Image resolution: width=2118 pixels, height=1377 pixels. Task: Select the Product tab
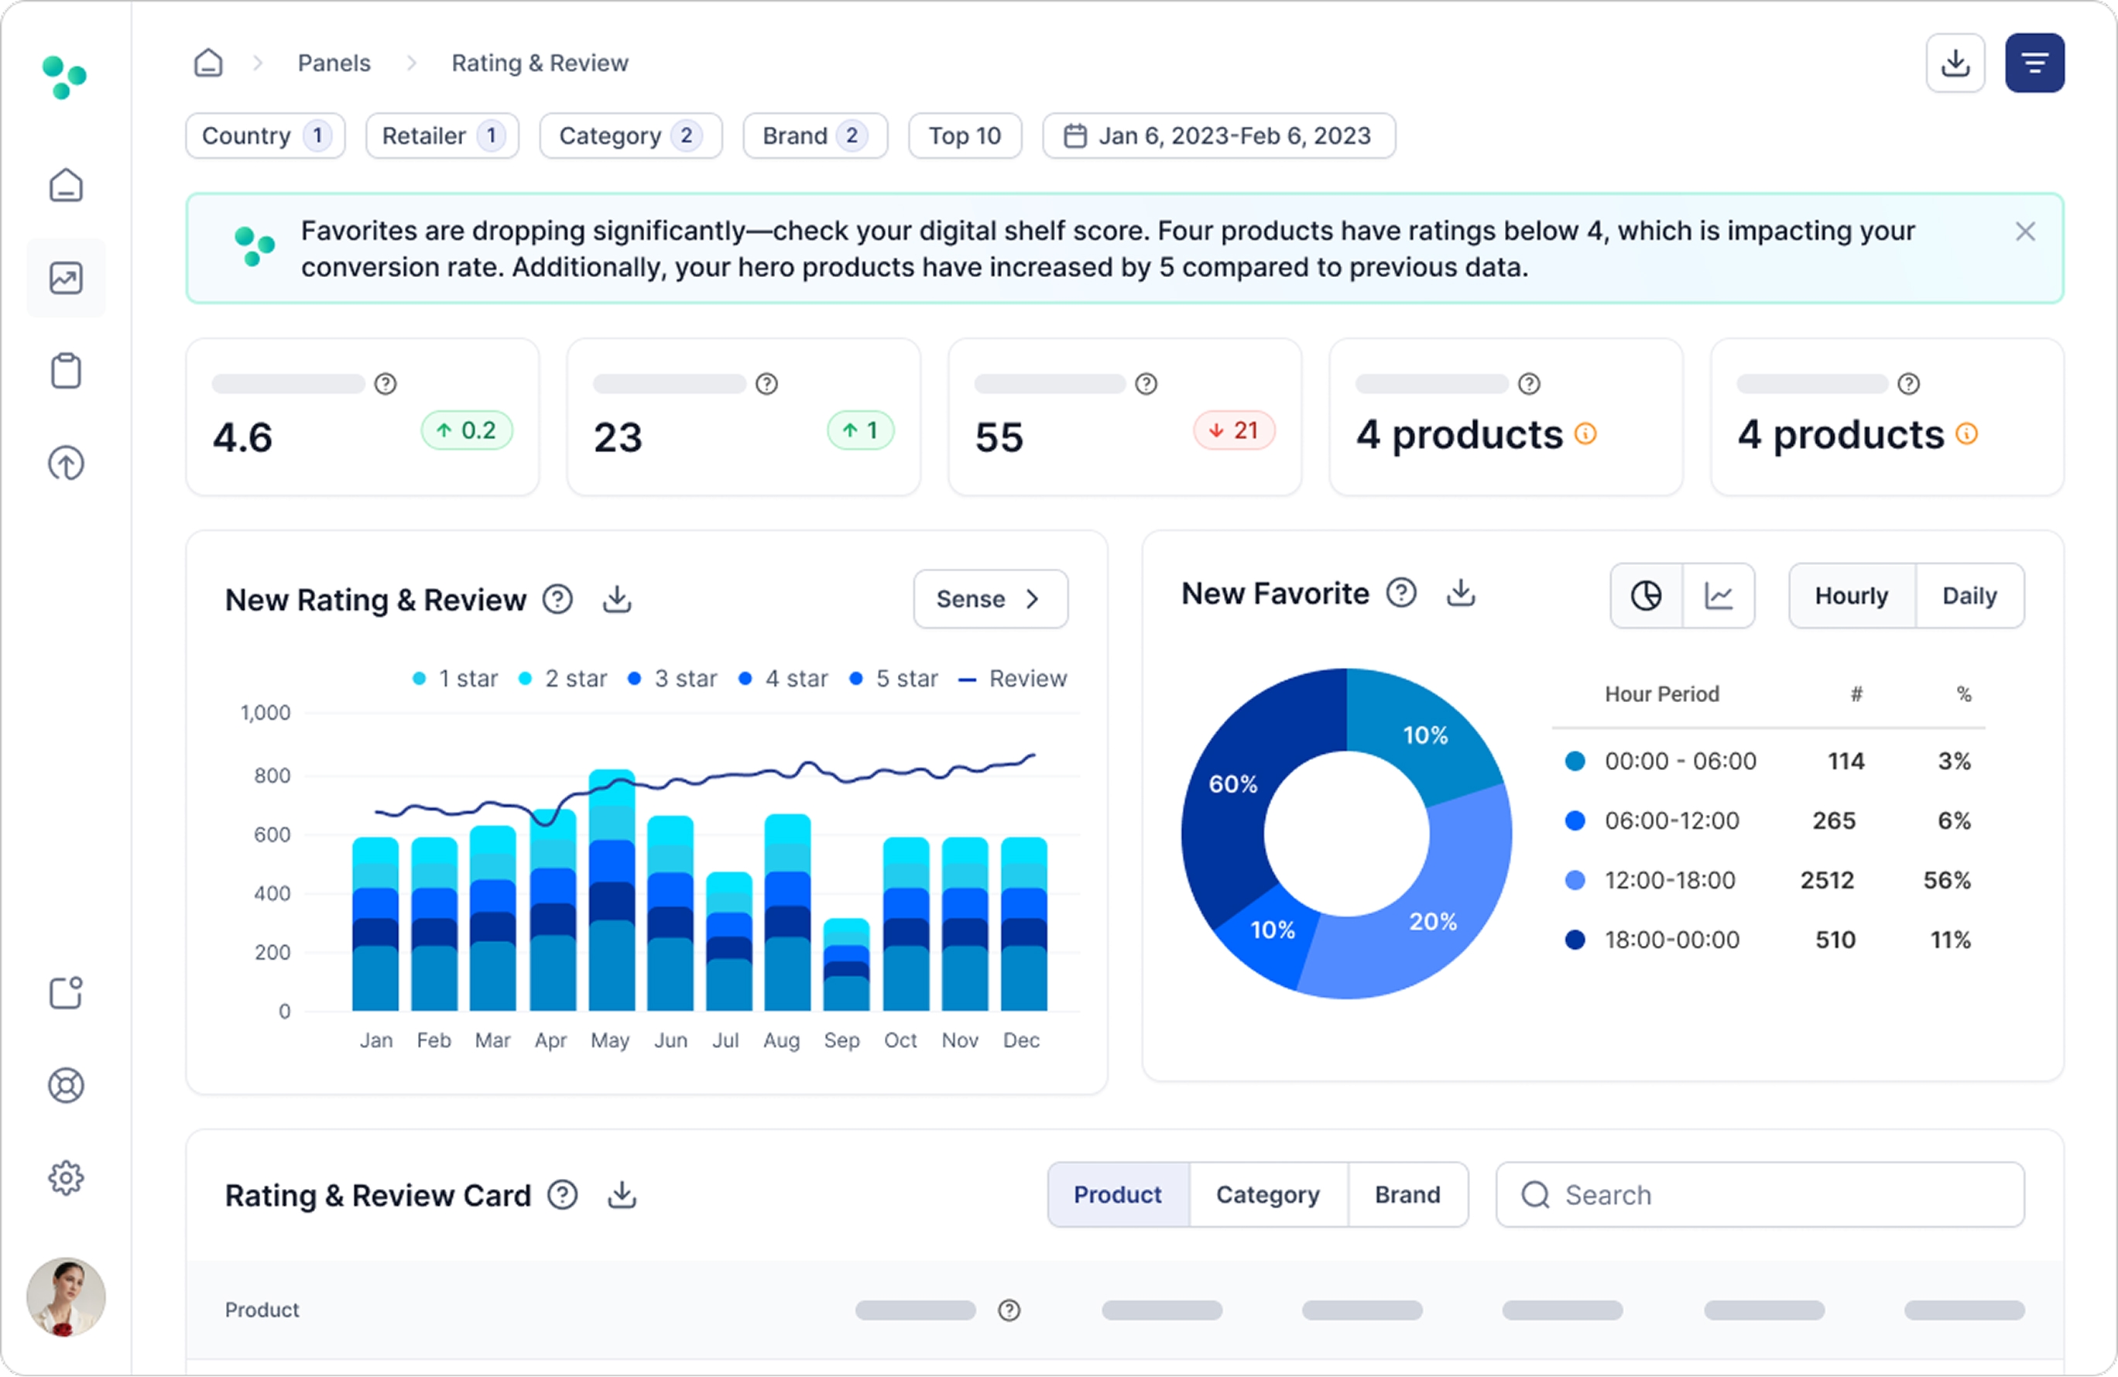coord(1118,1194)
